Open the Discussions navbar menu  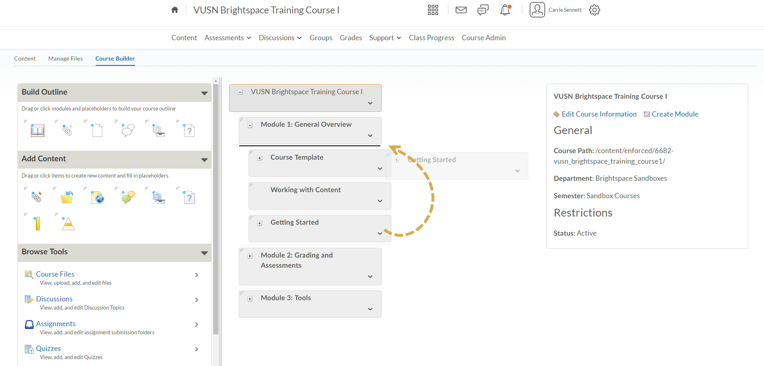pos(280,38)
